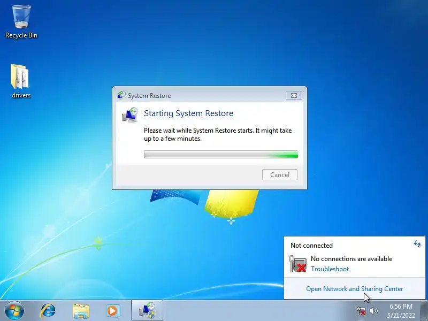The width and height of the screenshot is (428, 321).
Task: Click the 'Please wait while System Restore starts' message
Action: [x=218, y=134]
